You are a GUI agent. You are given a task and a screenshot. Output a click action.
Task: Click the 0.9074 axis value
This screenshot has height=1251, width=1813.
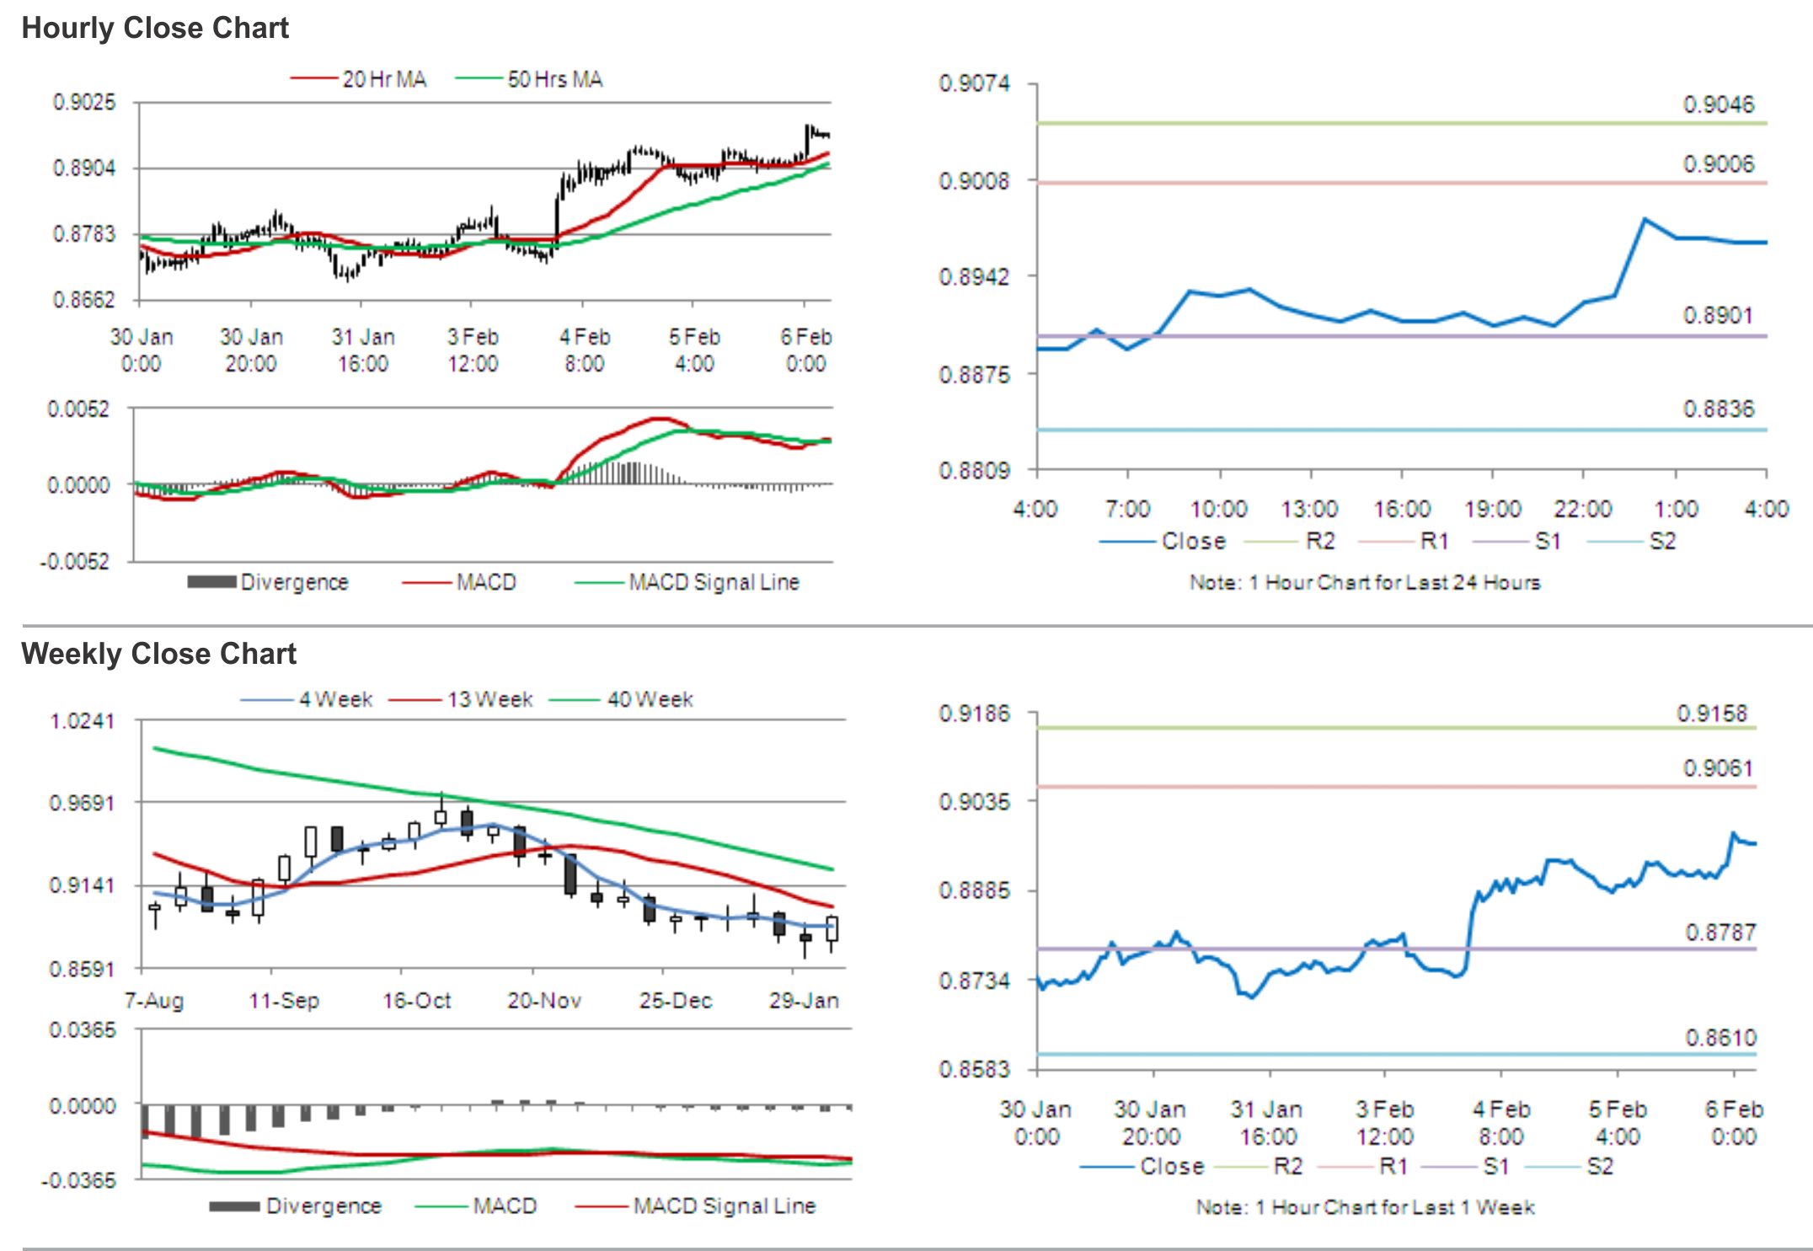974,84
